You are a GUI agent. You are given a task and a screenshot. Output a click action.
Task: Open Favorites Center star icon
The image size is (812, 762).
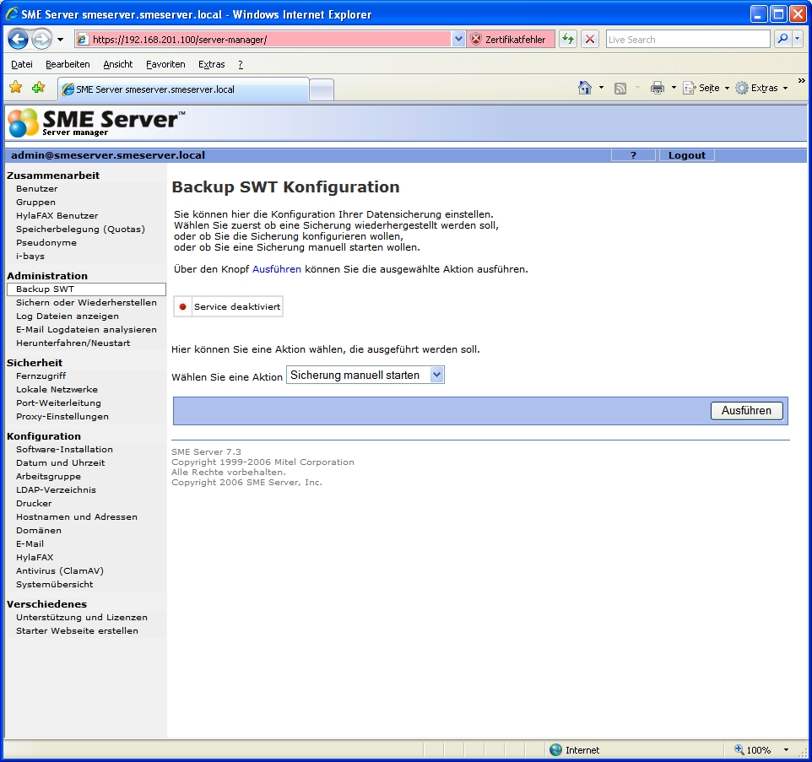point(16,88)
